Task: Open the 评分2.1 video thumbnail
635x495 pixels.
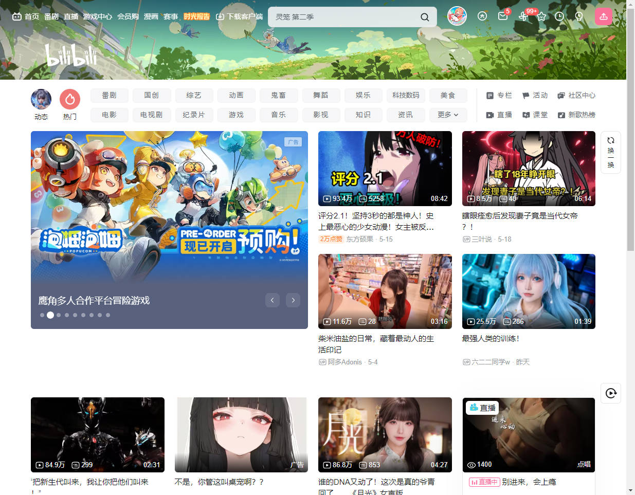Action: click(x=385, y=169)
